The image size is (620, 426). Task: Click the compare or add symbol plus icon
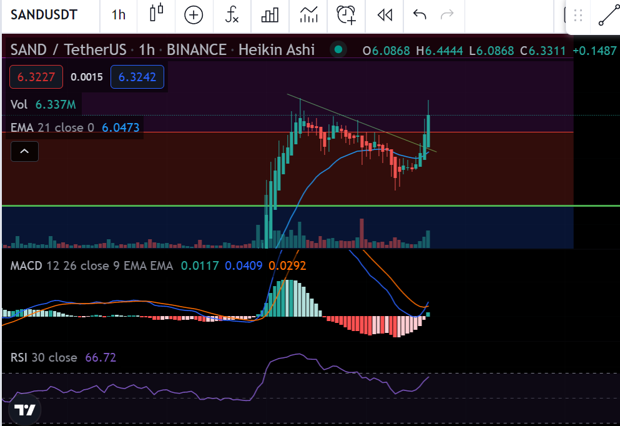(x=194, y=15)
